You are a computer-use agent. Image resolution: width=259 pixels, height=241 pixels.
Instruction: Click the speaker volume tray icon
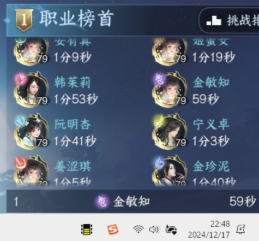pos(154,230)
